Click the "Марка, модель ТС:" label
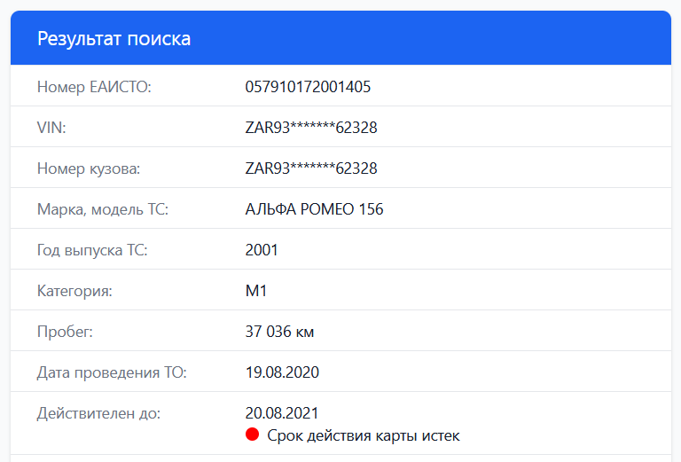This screenshot has height=462, width=681. (x=103, y=209)
